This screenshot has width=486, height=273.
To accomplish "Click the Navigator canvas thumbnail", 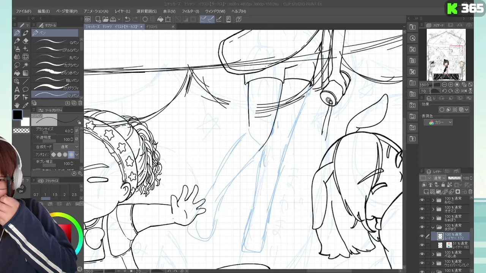I will point(446,55).
